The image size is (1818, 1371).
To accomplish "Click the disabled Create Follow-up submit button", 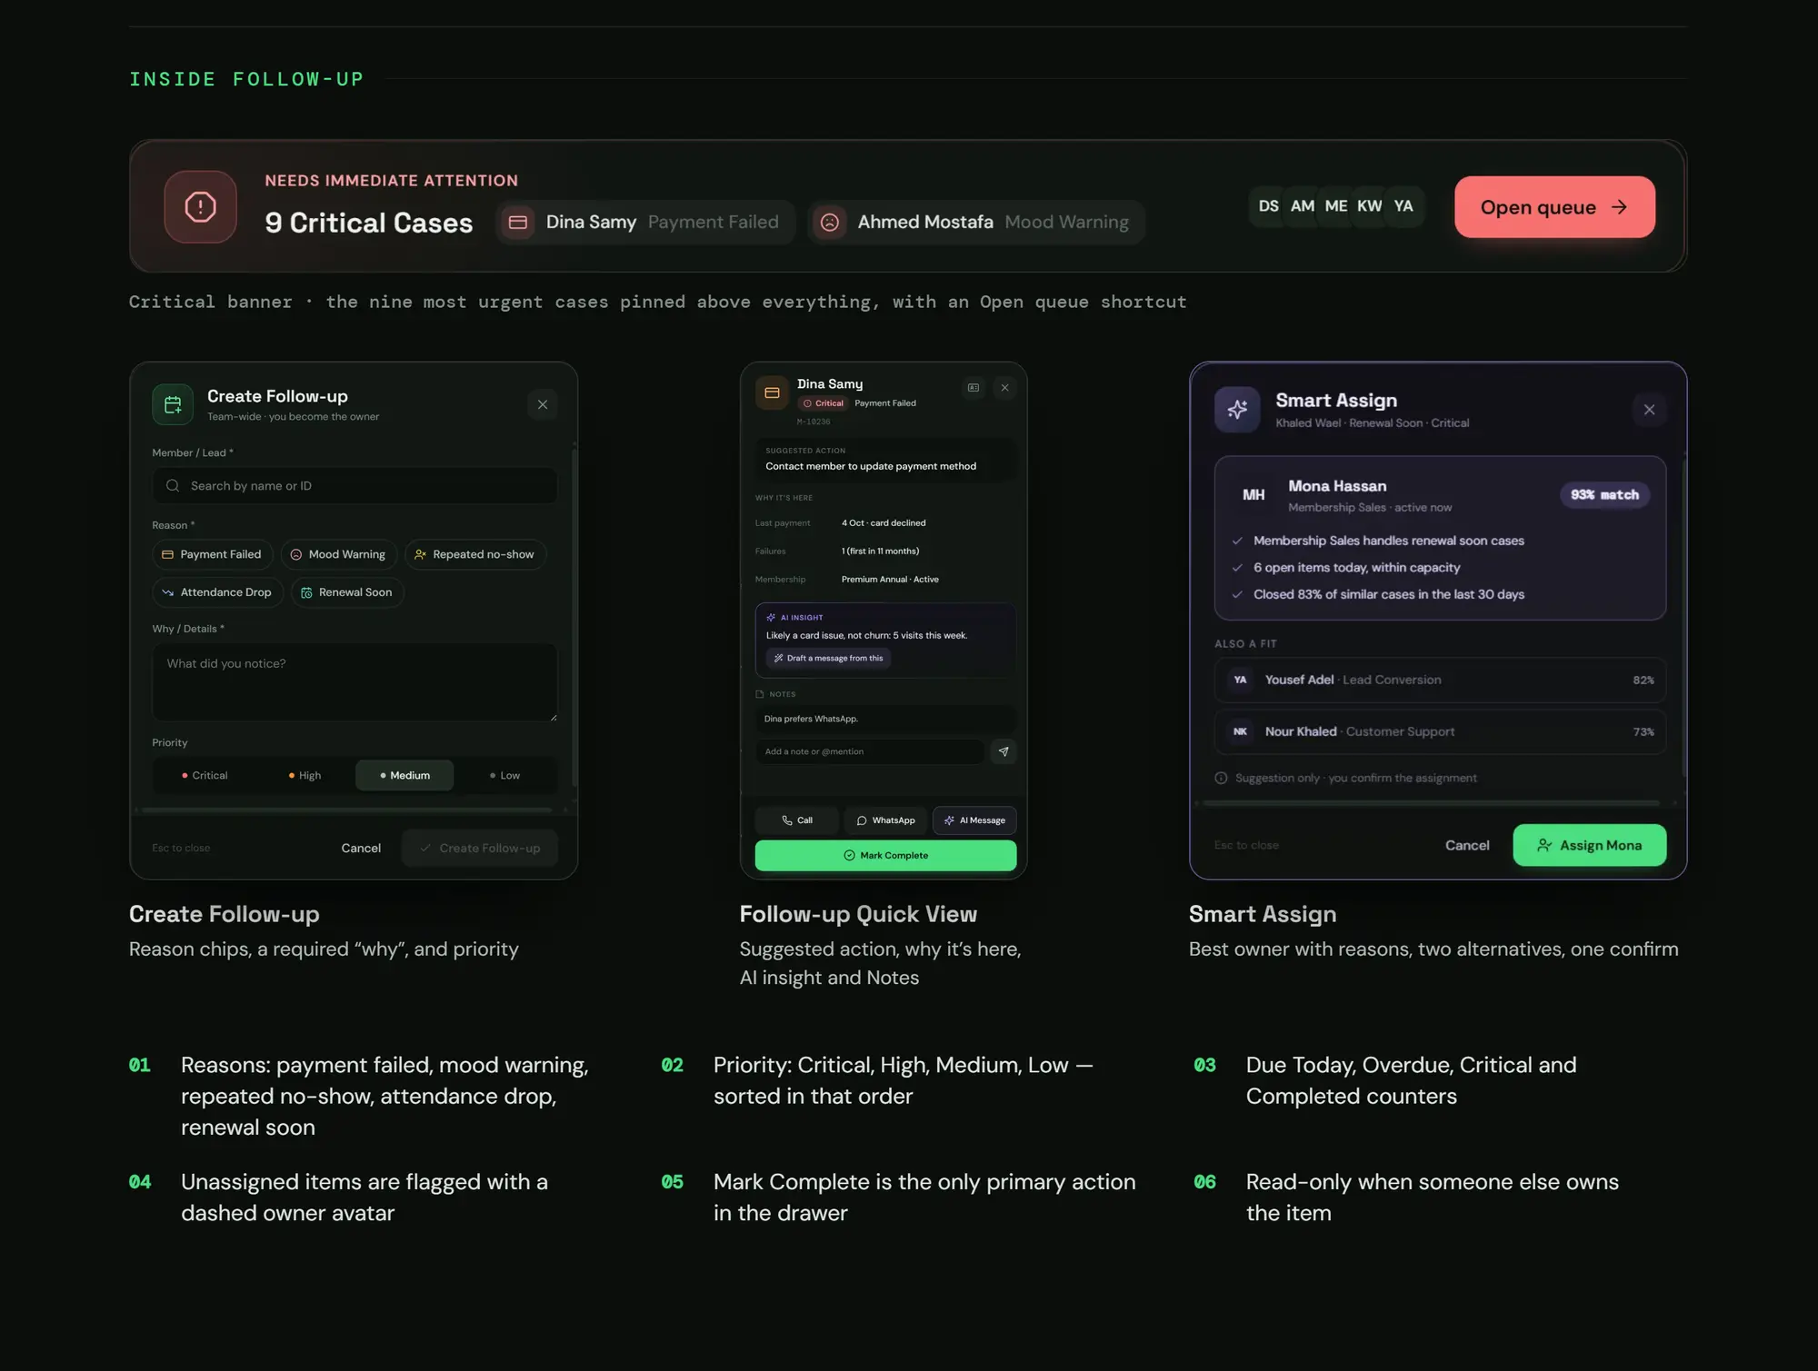I will pyautogui.click(x=480, y=848).
